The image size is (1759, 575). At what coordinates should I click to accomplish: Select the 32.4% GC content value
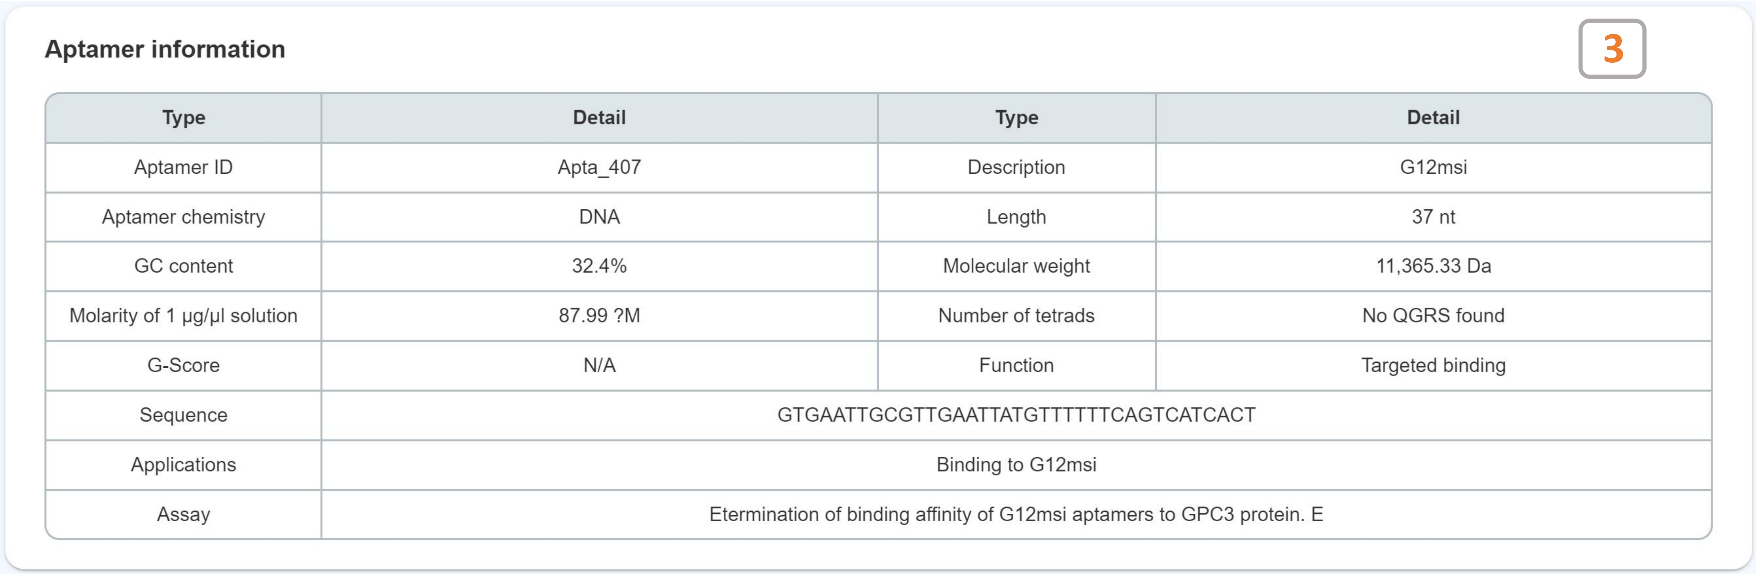[x=599, y=266]
